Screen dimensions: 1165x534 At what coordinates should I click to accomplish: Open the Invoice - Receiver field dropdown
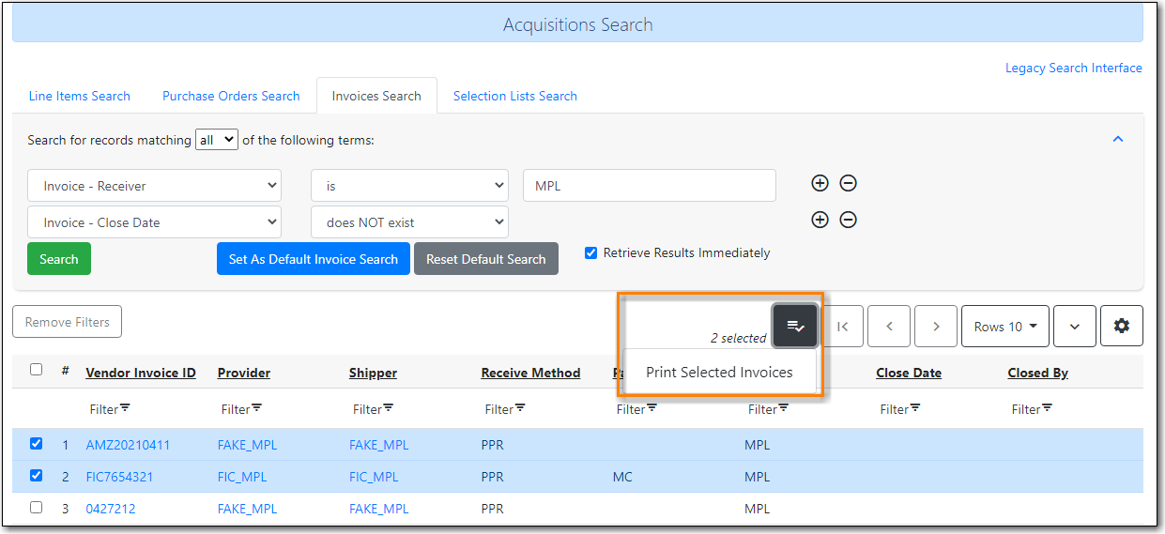[x=154, y=186]
